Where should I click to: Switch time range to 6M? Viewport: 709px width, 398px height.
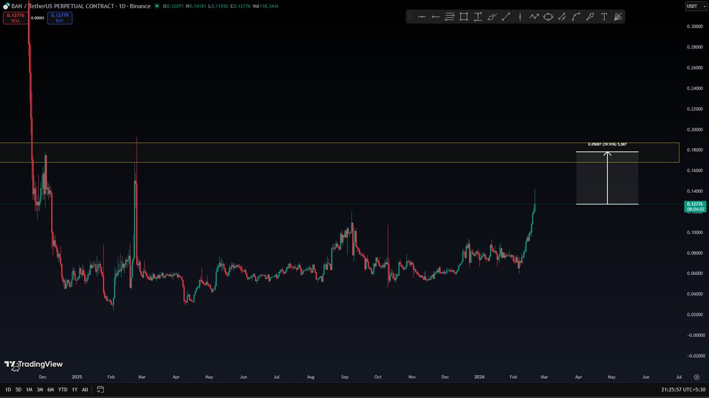pyautogui.click(x=51, y=390)
